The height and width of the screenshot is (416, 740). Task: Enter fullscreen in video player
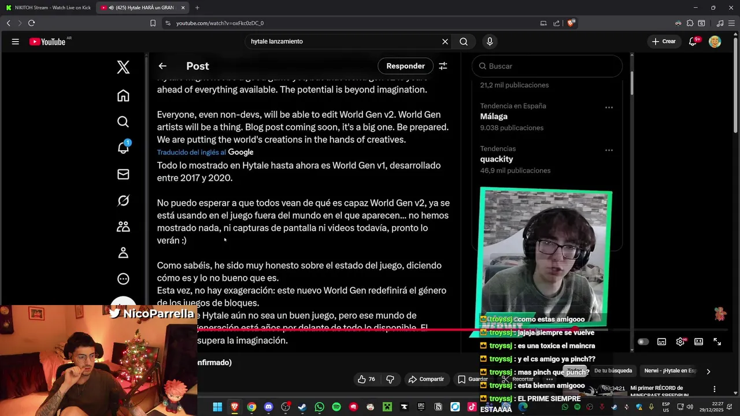tap(717, 342)
